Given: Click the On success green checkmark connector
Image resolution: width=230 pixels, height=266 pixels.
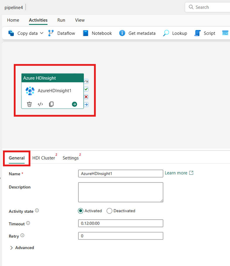Looking at the screenshot, I should point(86,89).
